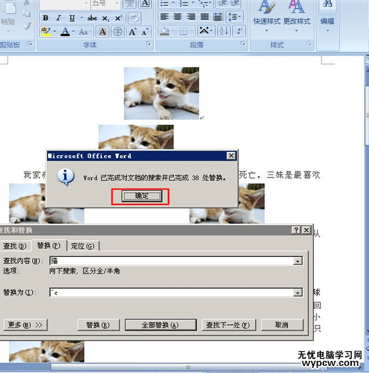Center the paragraph text
This screenshot has height=373, width=369.
pos(178,17)
